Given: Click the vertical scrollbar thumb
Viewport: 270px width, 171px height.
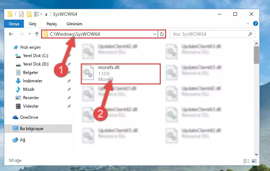Looking at the screenshot, I should [256, 55].
